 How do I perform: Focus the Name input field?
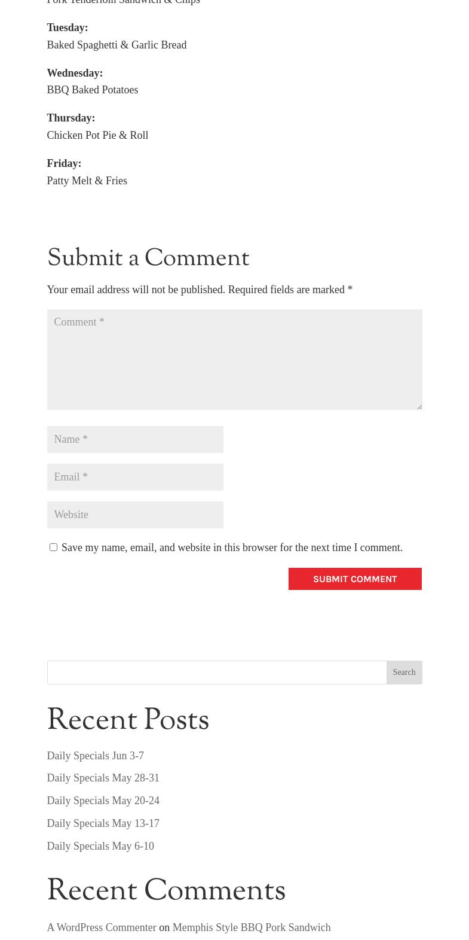(x=135, y=439)
